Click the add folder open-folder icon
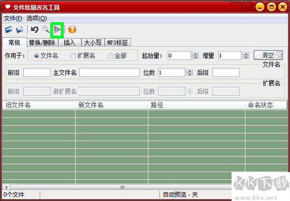Image resolution: width=290 pixels, height=201 pixels. pos(20,29)
